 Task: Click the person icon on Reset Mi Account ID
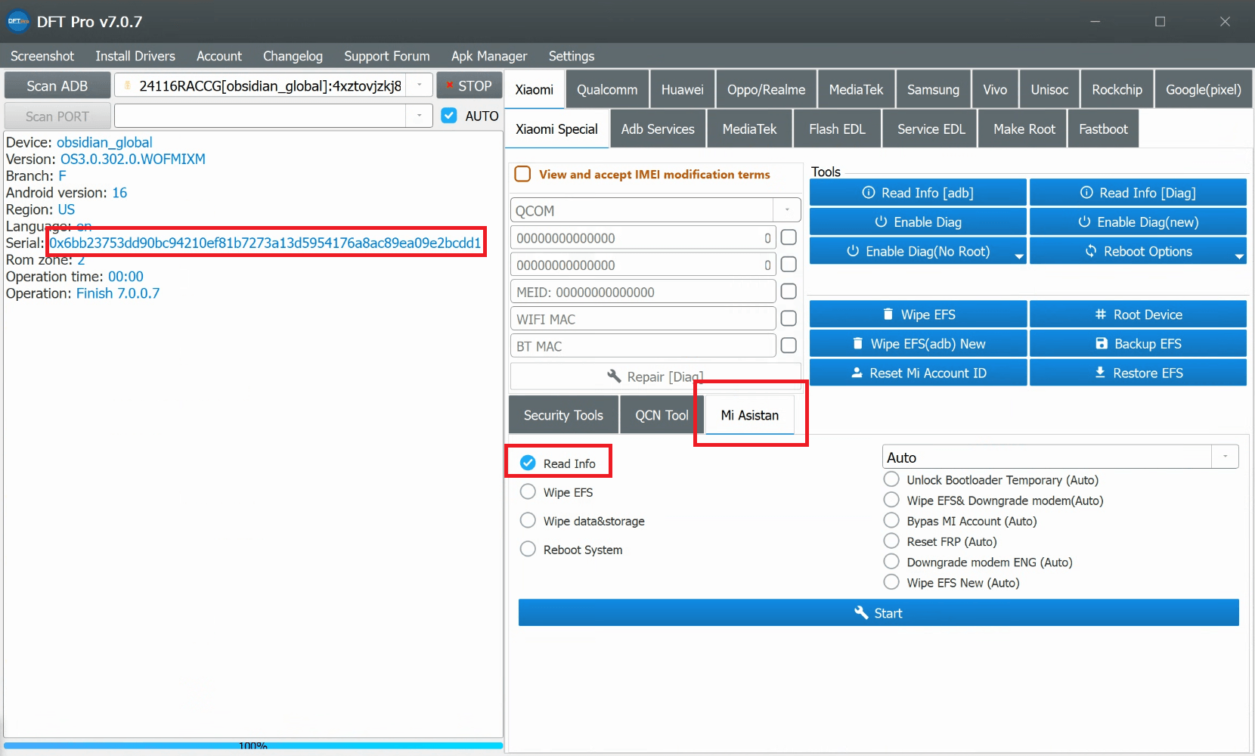(x=857, y=373)
